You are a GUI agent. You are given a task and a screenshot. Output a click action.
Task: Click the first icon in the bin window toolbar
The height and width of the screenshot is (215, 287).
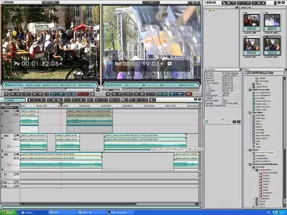223,3
